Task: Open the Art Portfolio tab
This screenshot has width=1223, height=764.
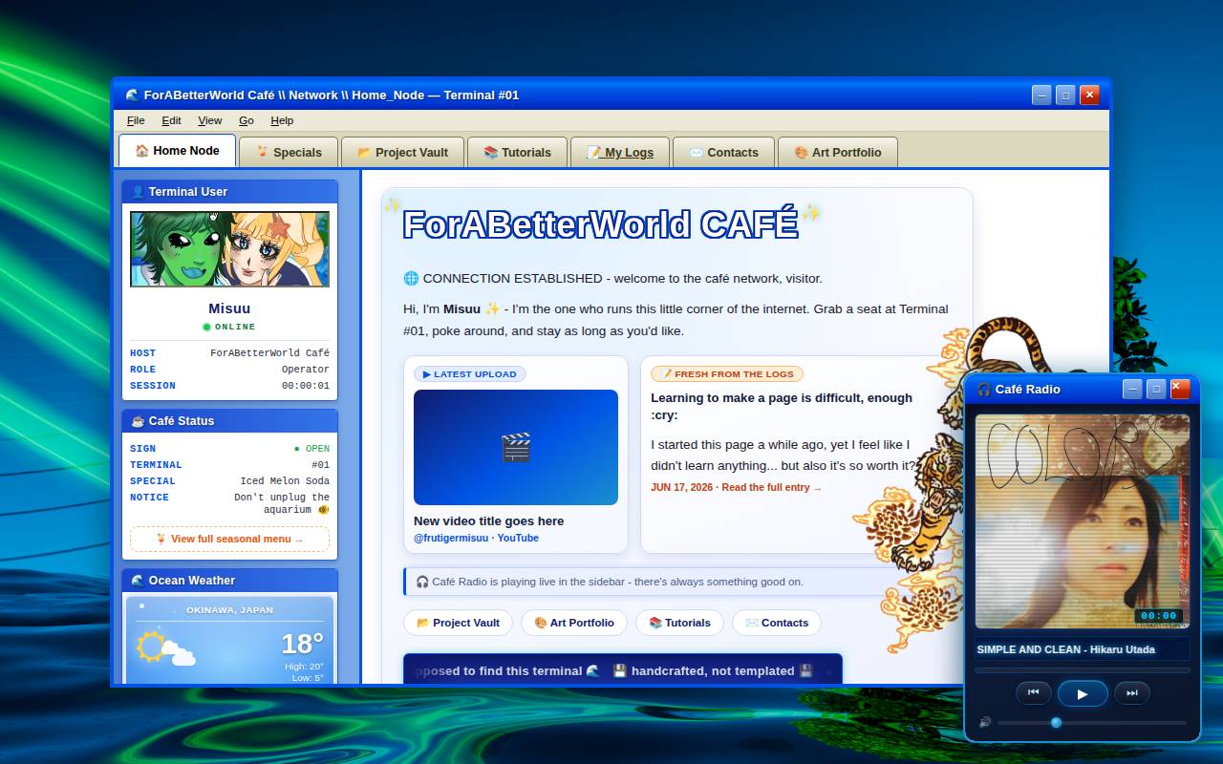Action: click(x=837, y=153)
